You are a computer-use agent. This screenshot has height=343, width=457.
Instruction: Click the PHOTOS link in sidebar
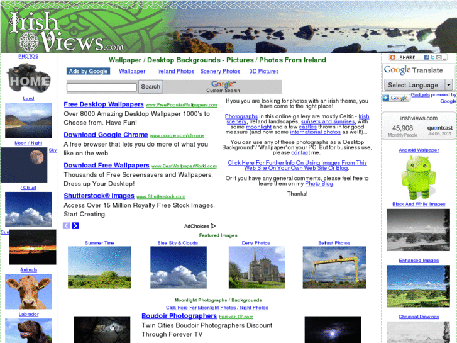(x=28, y=56)
